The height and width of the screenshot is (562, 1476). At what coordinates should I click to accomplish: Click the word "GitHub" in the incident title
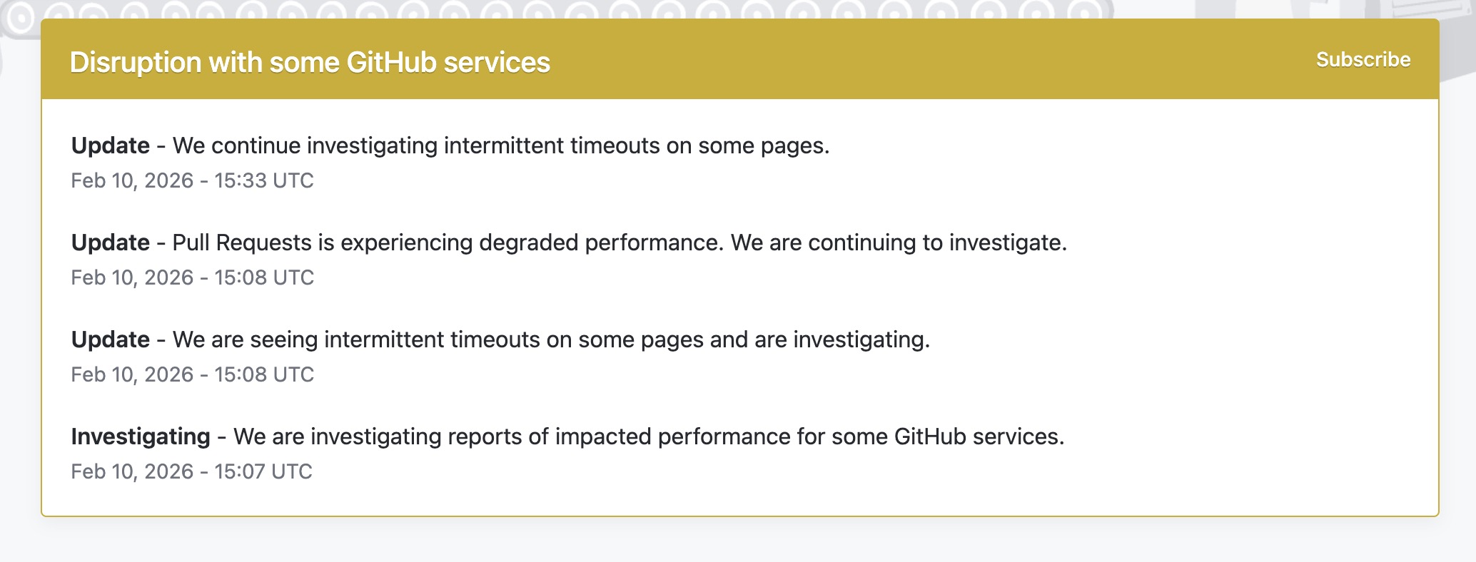[x=391, y=63]
